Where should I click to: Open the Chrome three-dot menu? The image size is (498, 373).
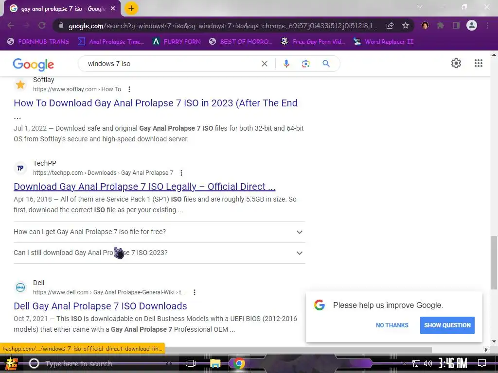click(x=487, y=26)
